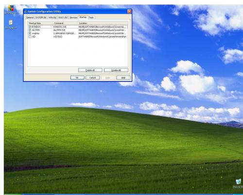Uncheck the RTHDCPL startup item
The height and width of the screenshot is (195, 243).
click(30, 27)
